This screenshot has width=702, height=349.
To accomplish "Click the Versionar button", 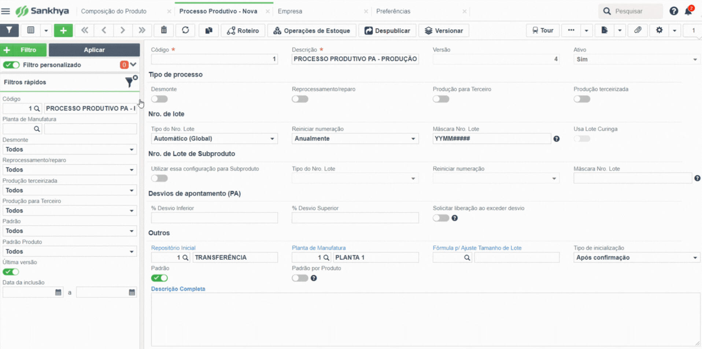I will pos(444,30).
